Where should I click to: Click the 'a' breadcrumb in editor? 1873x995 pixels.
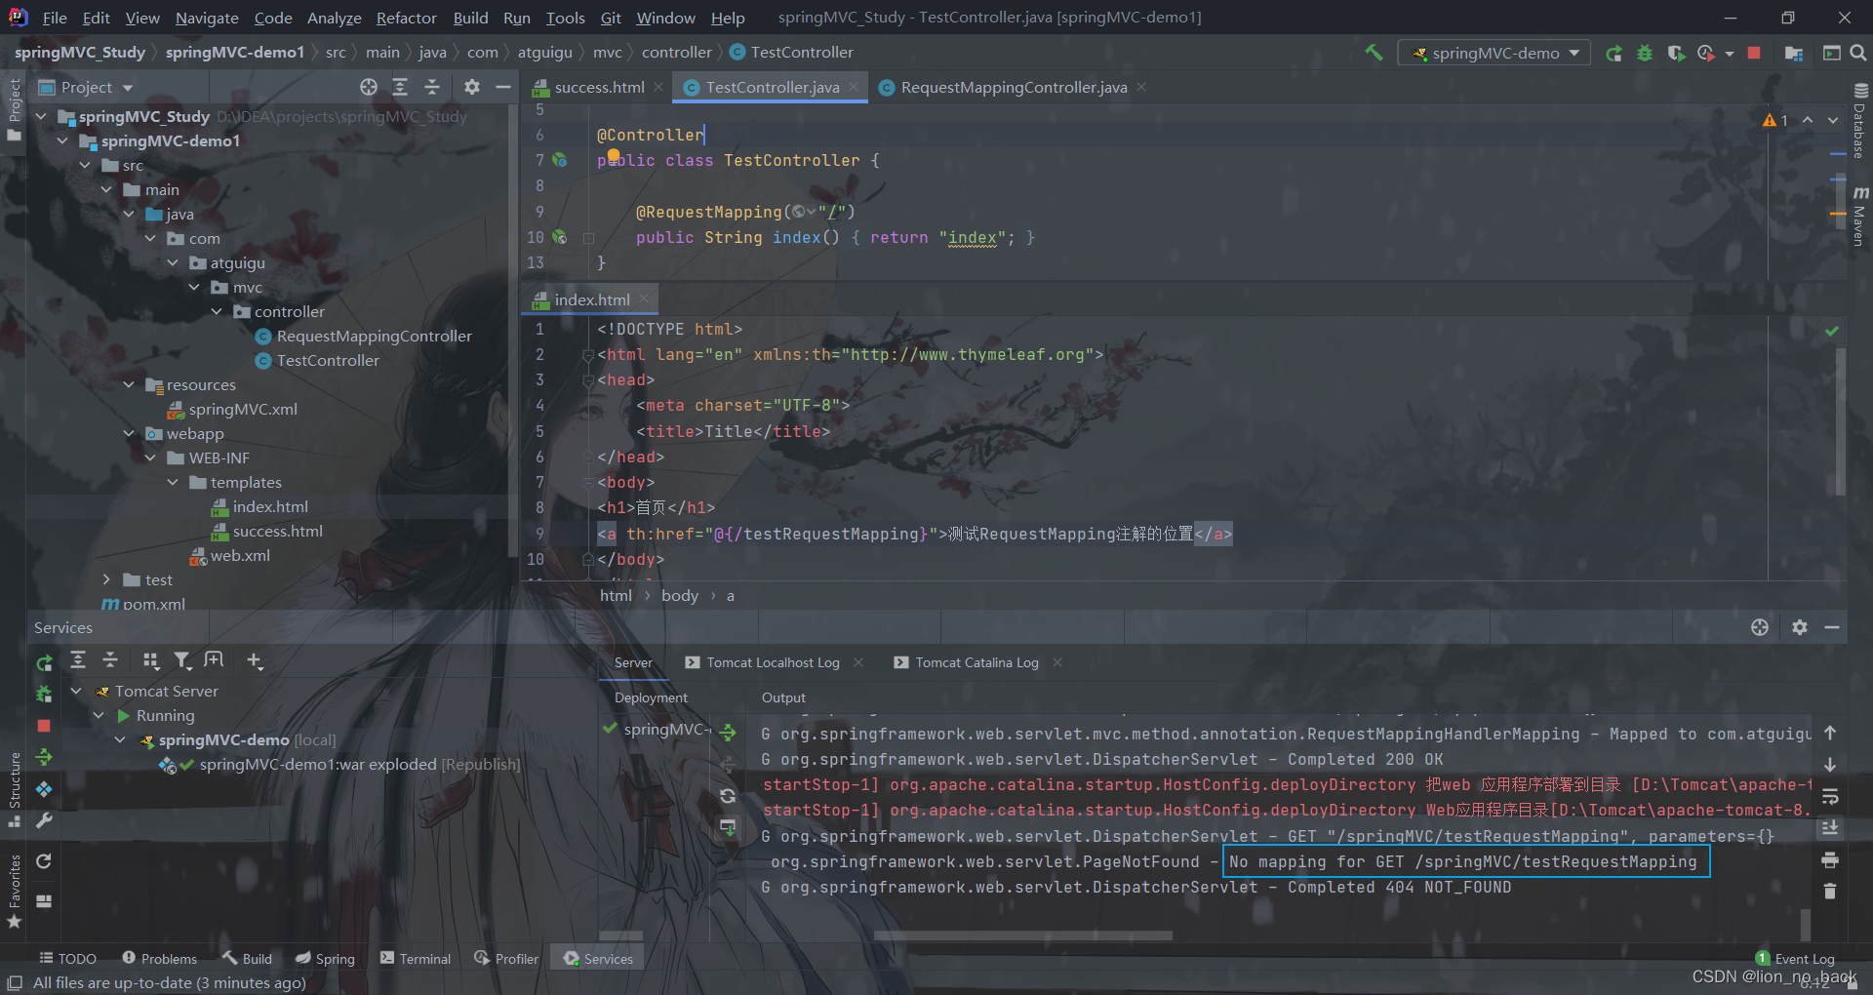[731, 595]
